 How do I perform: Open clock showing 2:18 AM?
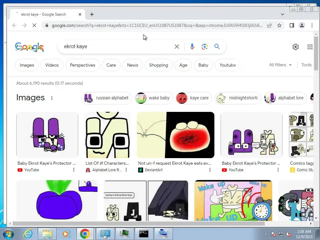(x=304, y=234)
